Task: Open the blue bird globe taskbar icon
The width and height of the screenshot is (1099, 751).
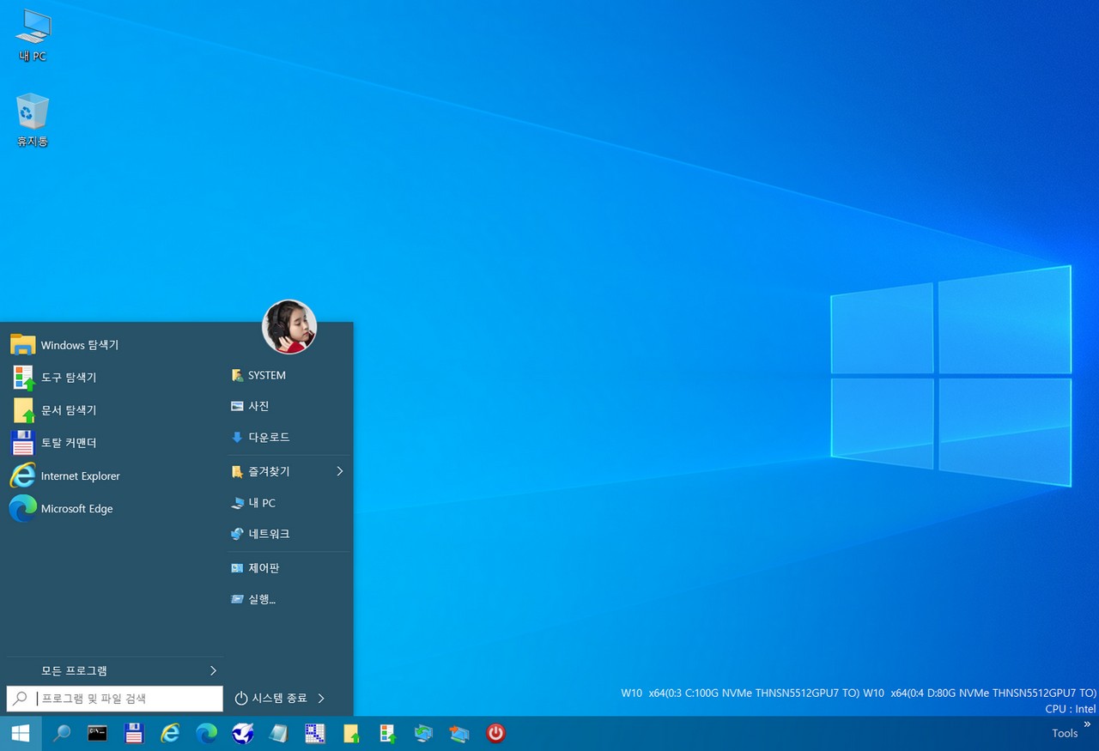Action: pos(243,733)
